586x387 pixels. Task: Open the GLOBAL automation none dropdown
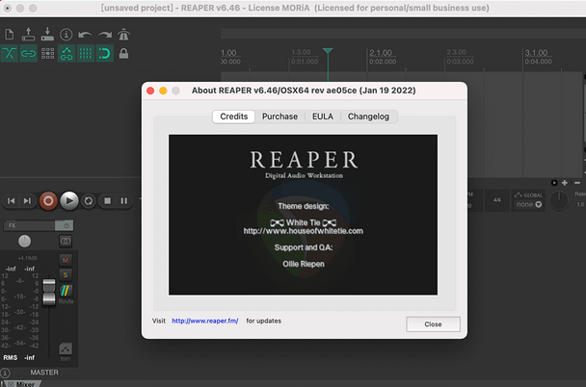pyautogui.click(x=528, y=204)
